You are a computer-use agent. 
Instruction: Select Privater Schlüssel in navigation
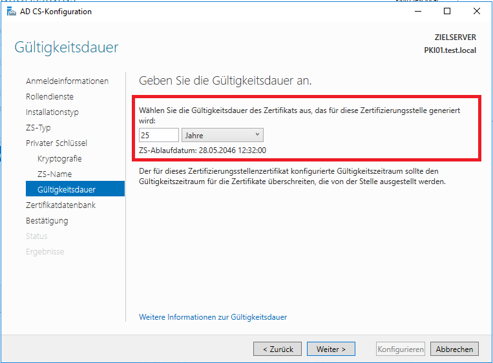tap(56, 143)
